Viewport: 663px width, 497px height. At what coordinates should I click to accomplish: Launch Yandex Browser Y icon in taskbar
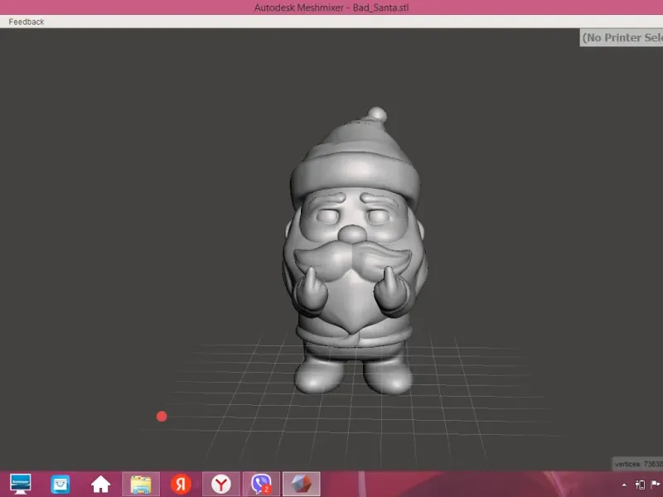pyautogui.click(x=221, y=485)
